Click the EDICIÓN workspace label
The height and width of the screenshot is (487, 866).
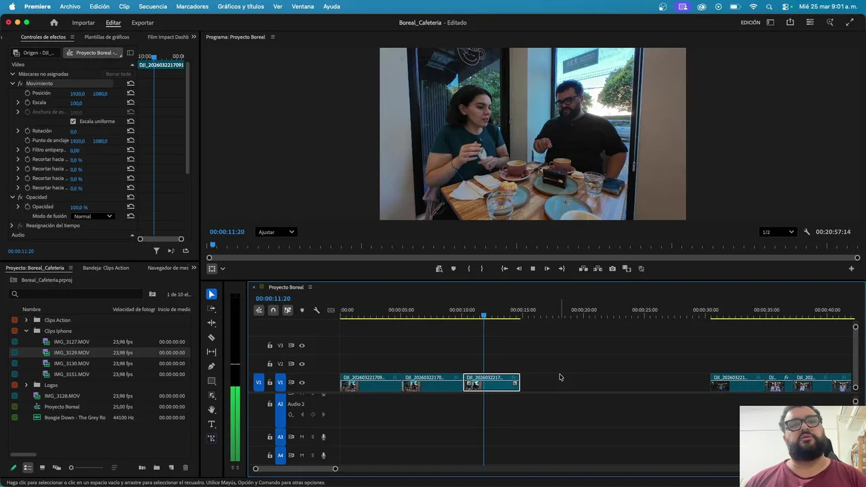coord(750,22)
